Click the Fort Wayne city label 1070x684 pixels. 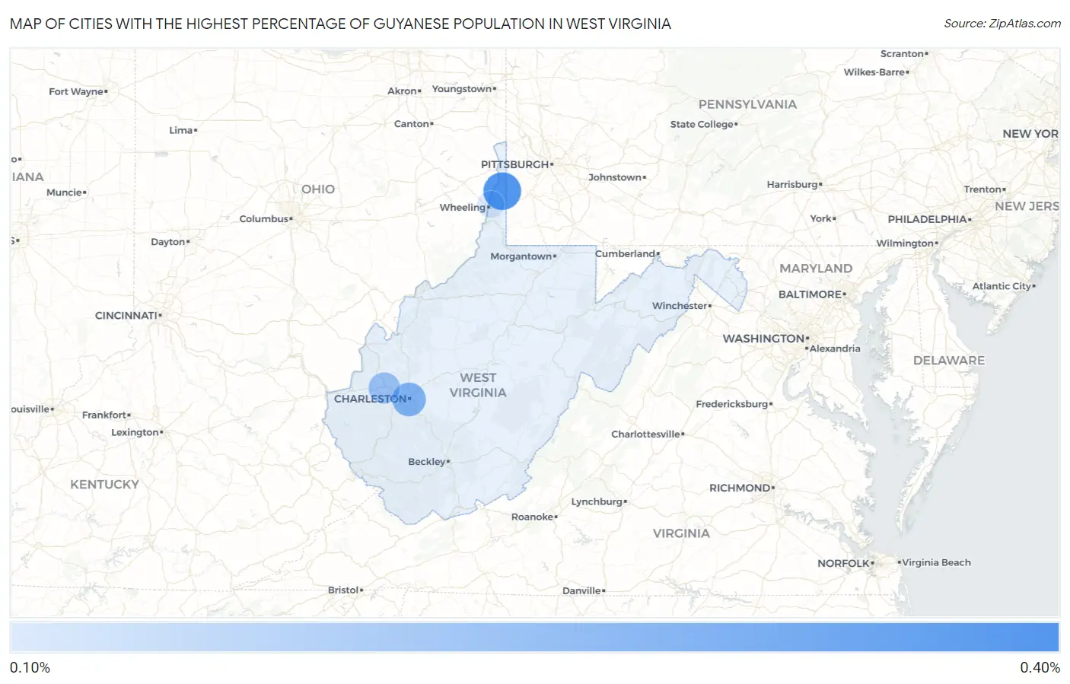point(76,92)
